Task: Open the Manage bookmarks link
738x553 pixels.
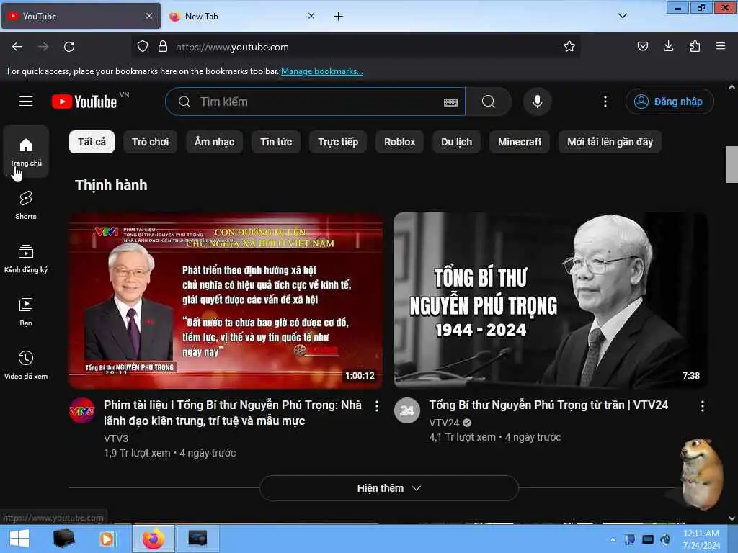Action: 322,71
